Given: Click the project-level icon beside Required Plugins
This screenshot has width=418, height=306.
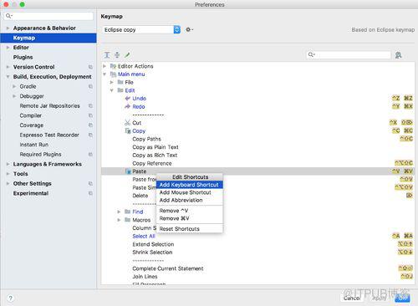Looking at the screenshot, I should [90, 155].
